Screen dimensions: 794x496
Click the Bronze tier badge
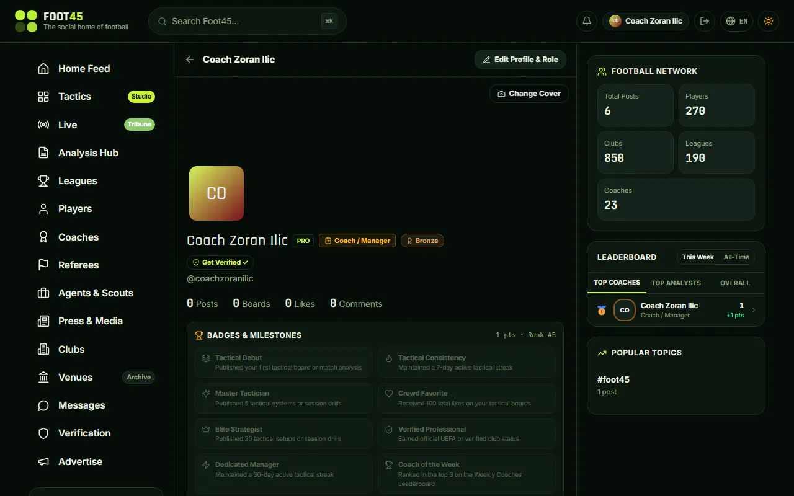click(x=422, y=241)
